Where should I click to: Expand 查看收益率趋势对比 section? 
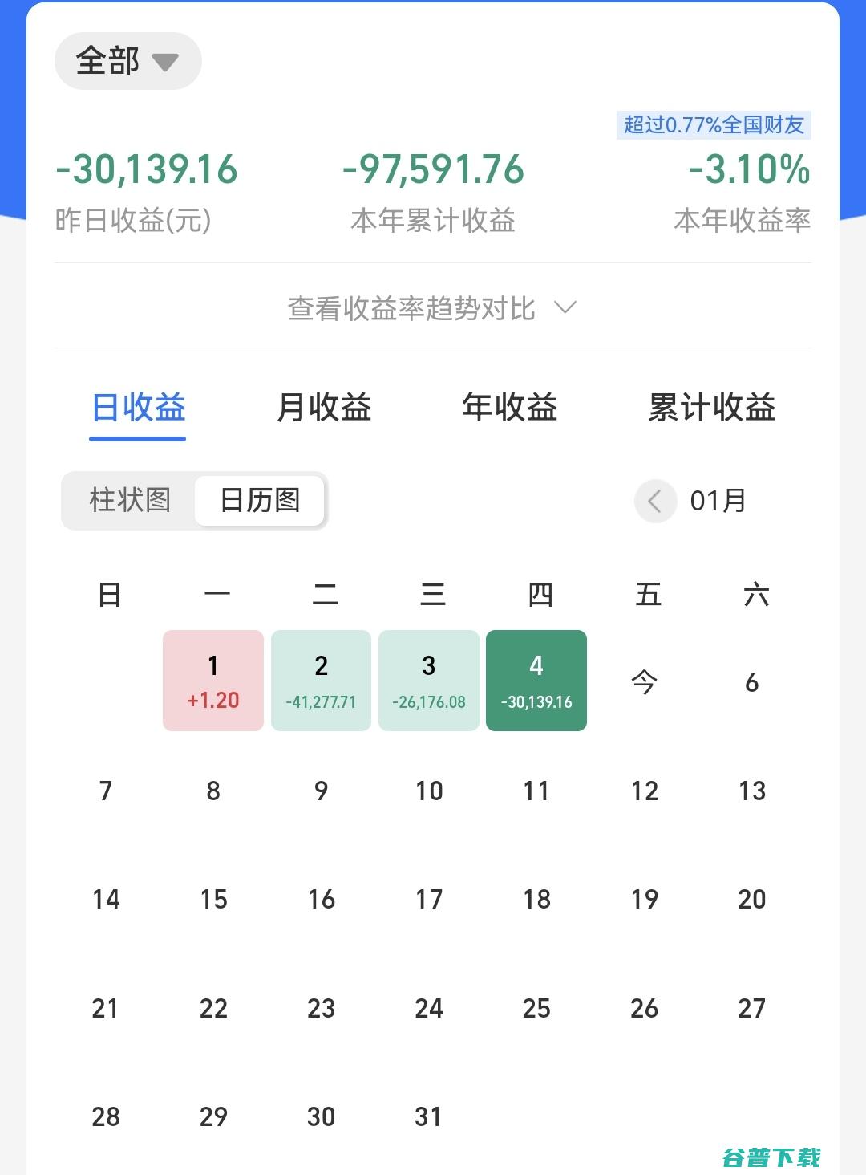point(432,307)
